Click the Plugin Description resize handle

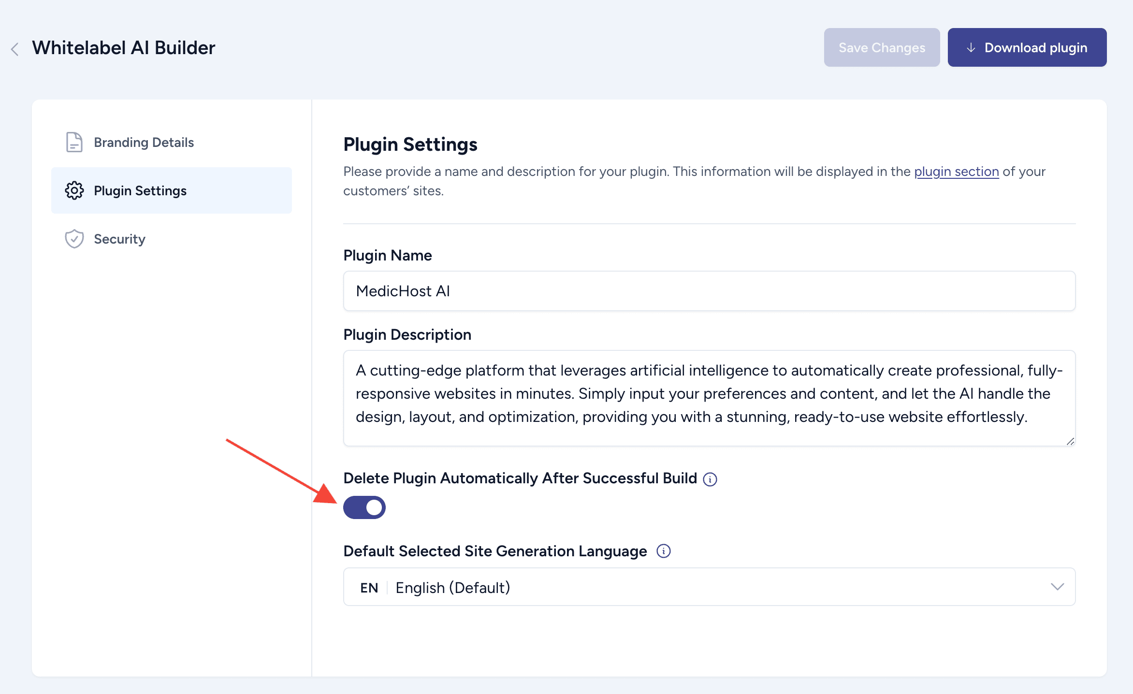coord(1070,441)
